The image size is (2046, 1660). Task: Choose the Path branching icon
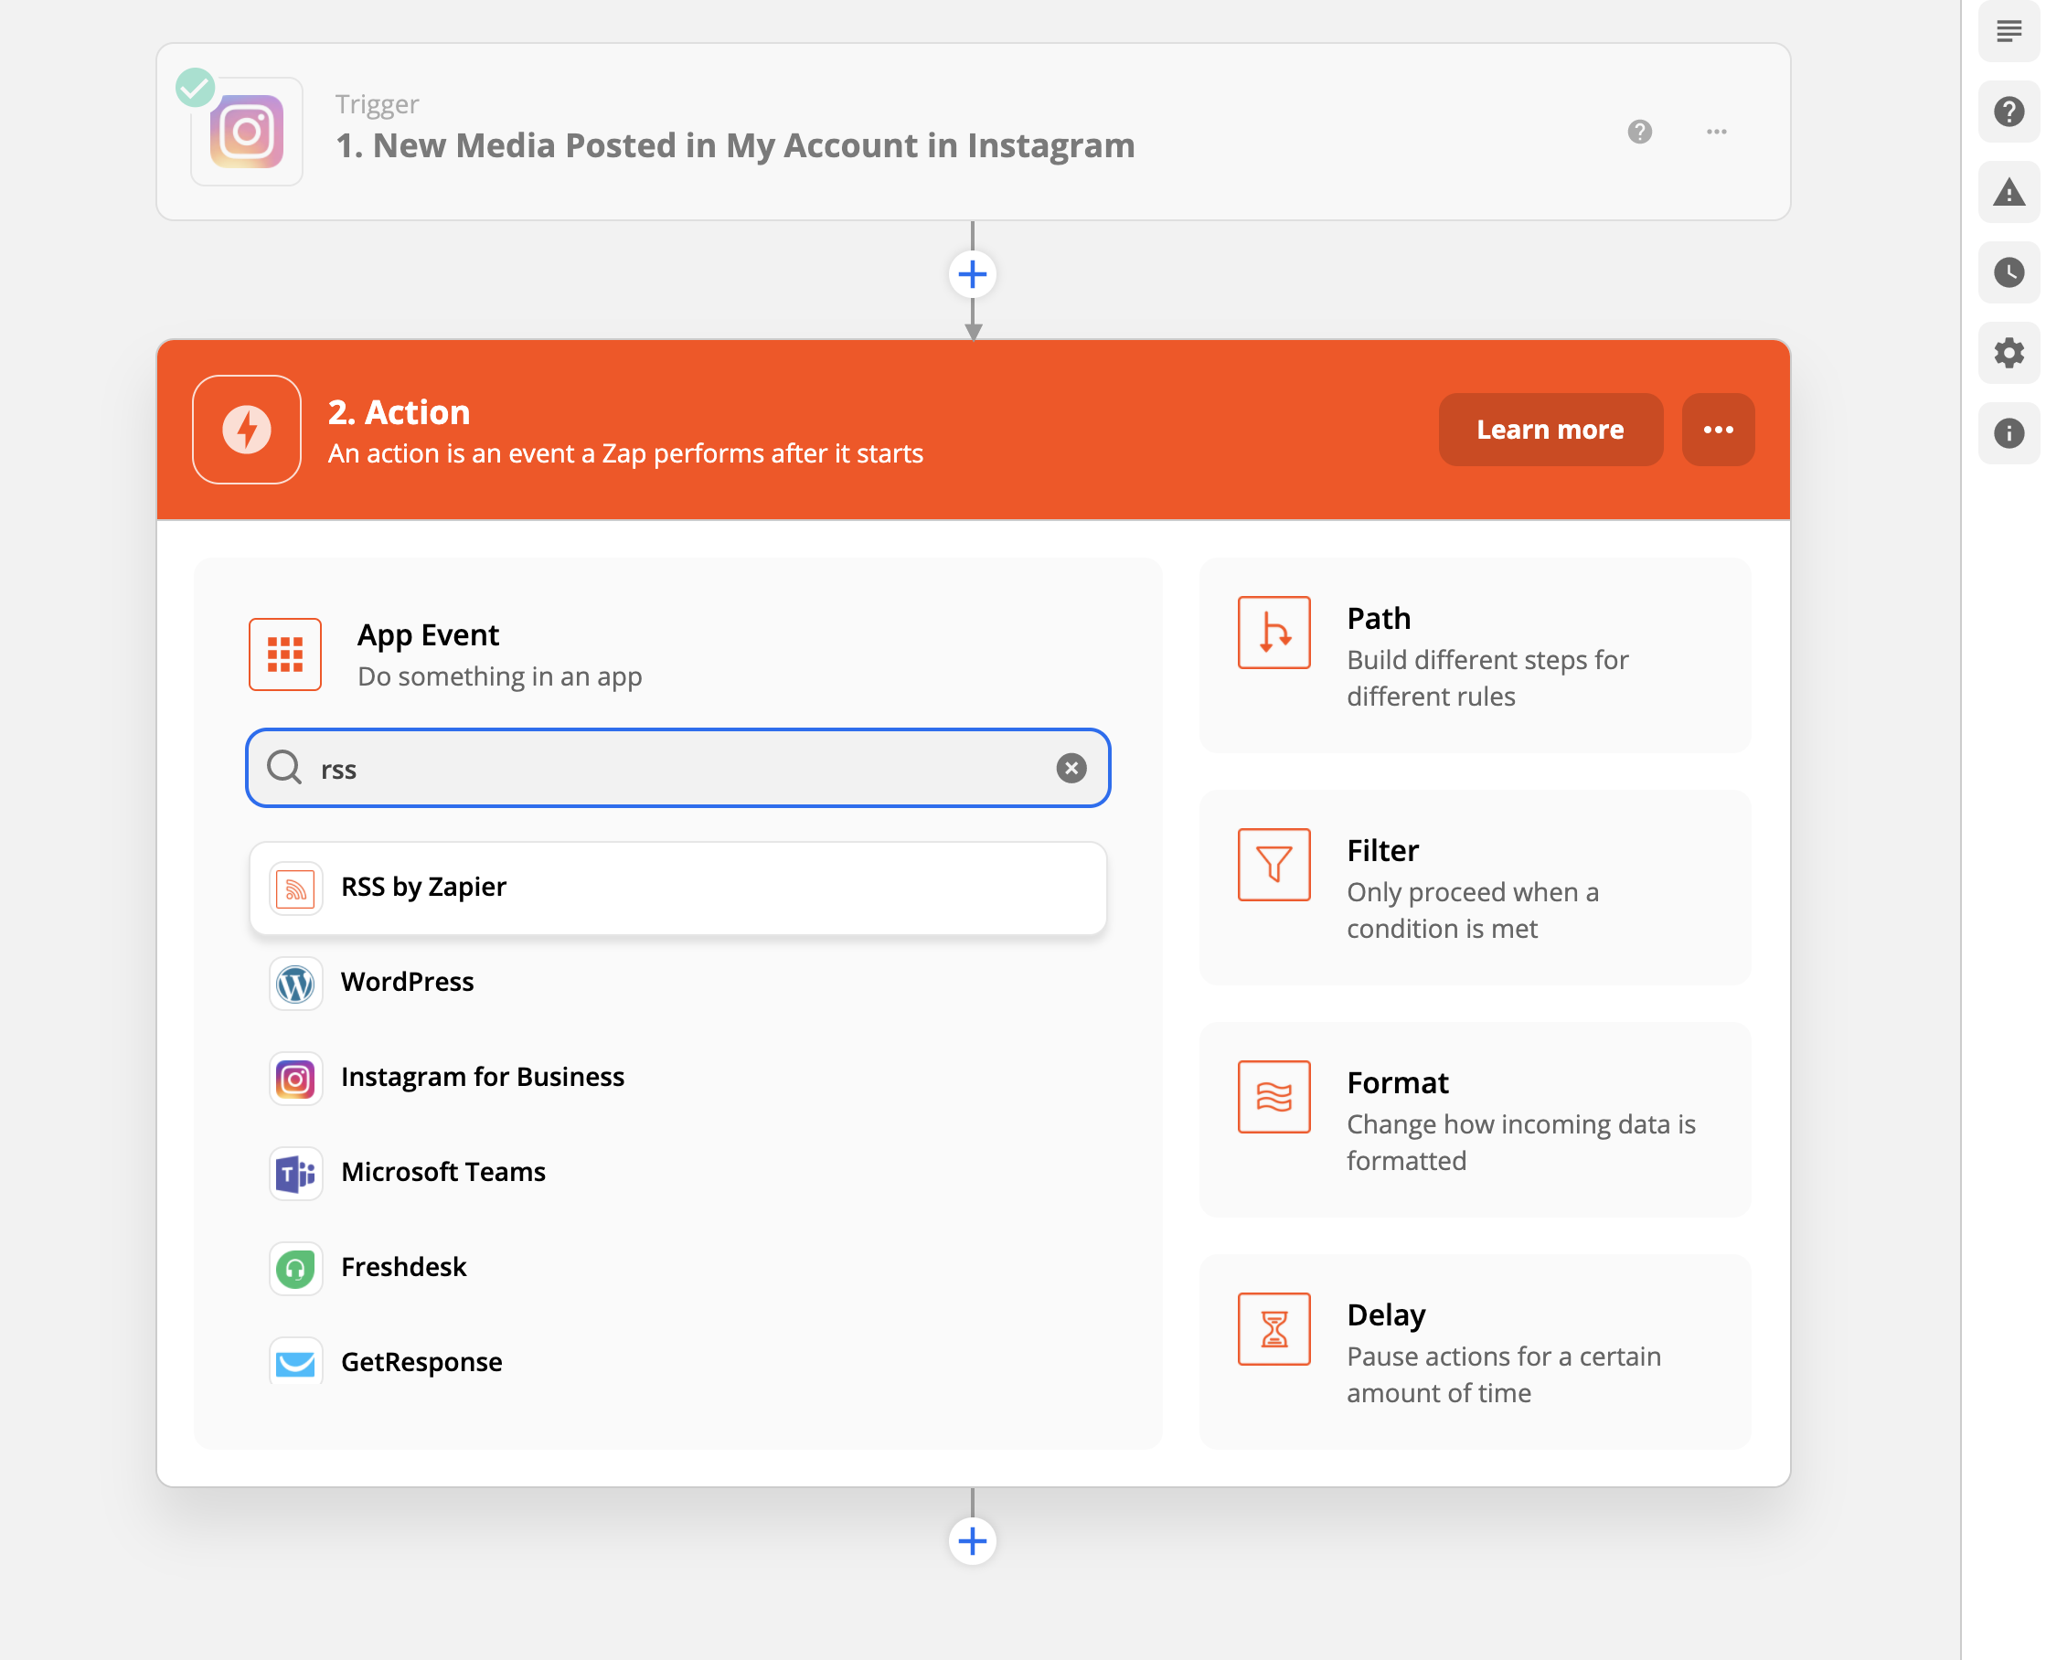[x=1273, y=632]
